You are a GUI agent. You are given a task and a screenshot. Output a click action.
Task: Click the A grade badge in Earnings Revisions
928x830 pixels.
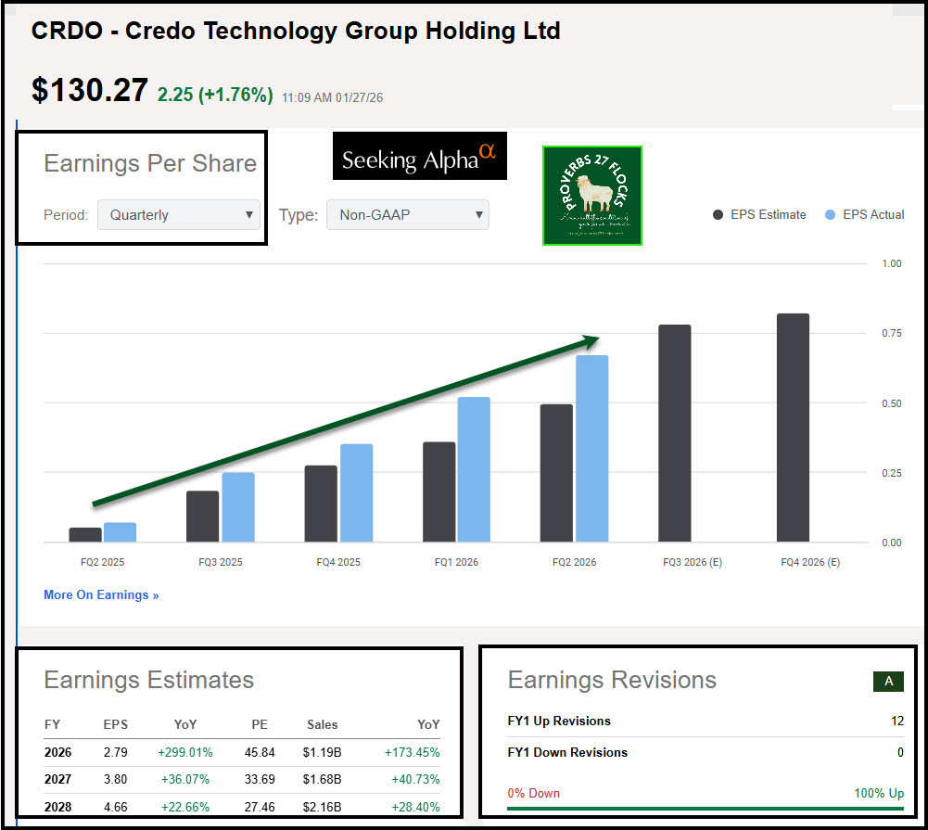pyautogui.click(x=888, y=682)
